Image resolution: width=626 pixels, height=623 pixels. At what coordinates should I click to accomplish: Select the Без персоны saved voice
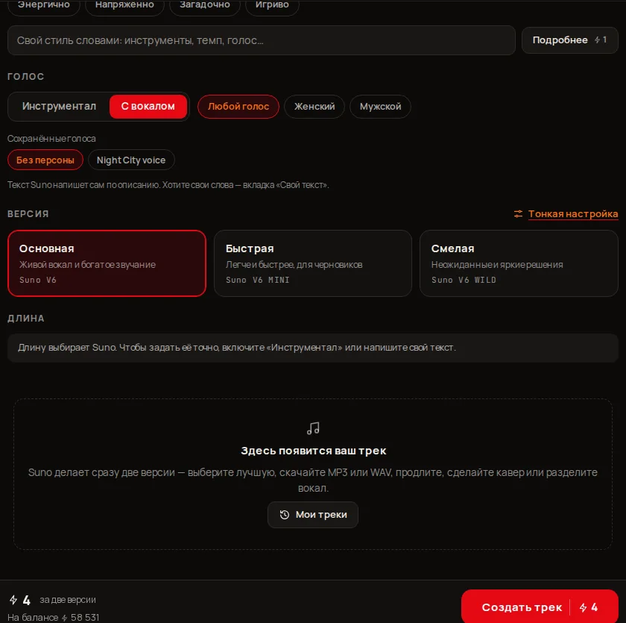point(45,160)
